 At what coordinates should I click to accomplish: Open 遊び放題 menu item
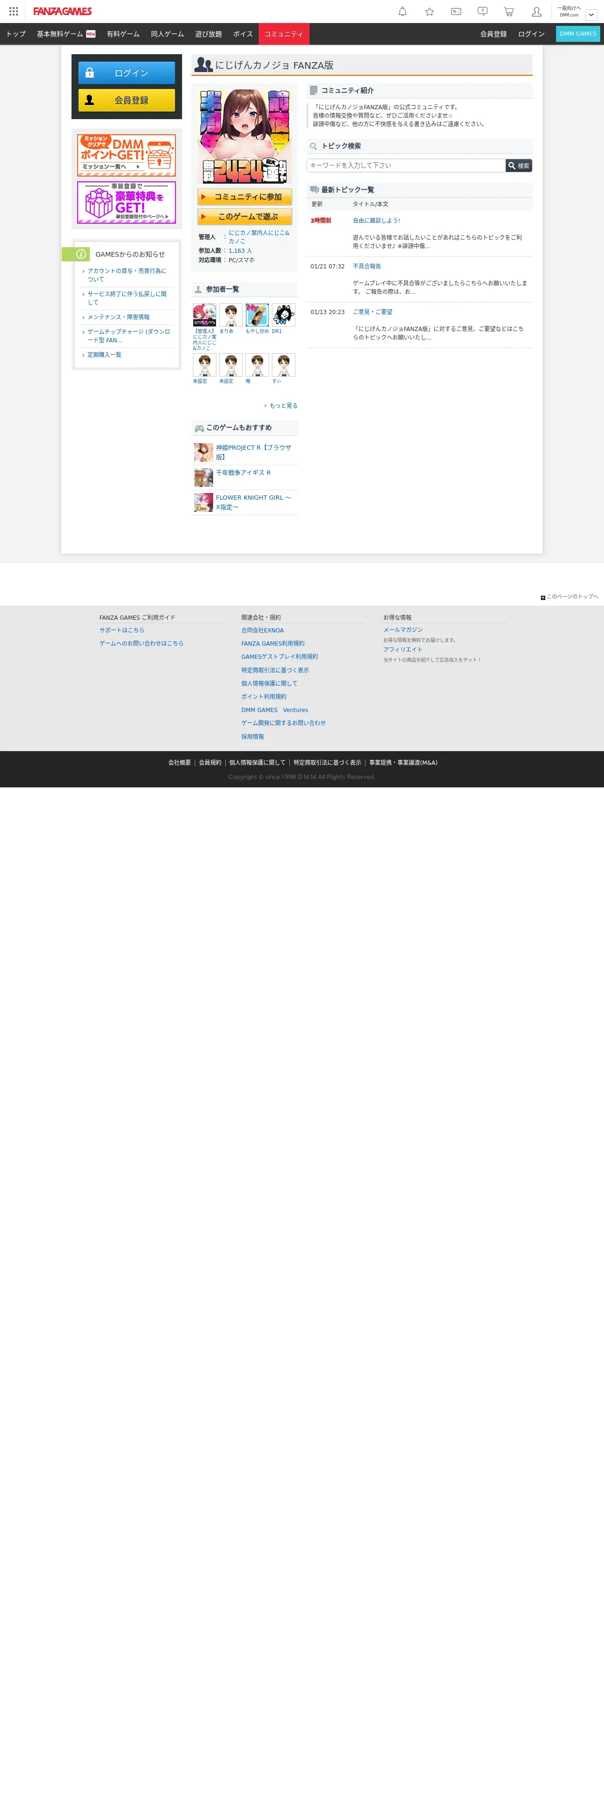point(209,34)
